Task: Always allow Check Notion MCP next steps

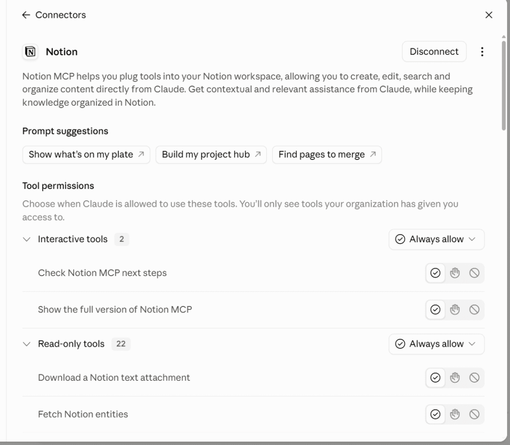Action: point(435,273)
